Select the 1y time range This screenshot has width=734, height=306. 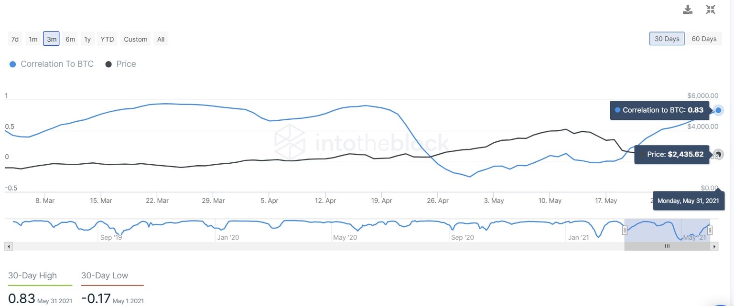87,39
